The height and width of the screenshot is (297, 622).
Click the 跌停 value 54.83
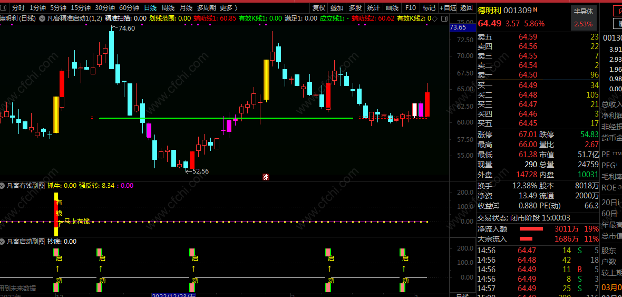589,134
